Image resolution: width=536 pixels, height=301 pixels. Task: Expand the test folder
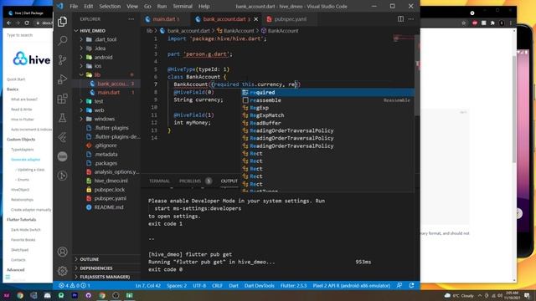coord(81,101)
